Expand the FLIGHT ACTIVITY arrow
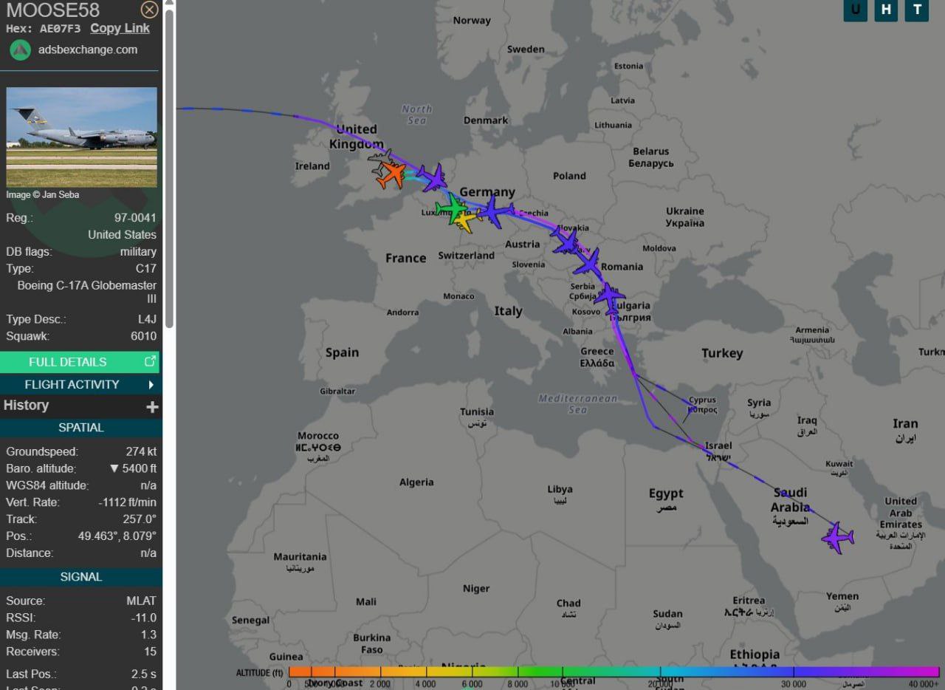945x690 pixels. pos(151,384)
